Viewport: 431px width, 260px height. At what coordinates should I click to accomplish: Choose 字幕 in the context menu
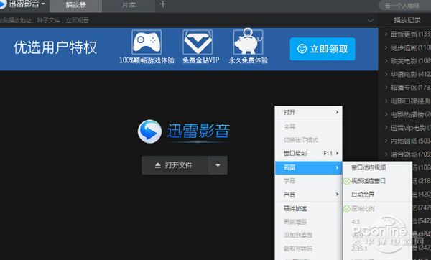coord(308,181)
